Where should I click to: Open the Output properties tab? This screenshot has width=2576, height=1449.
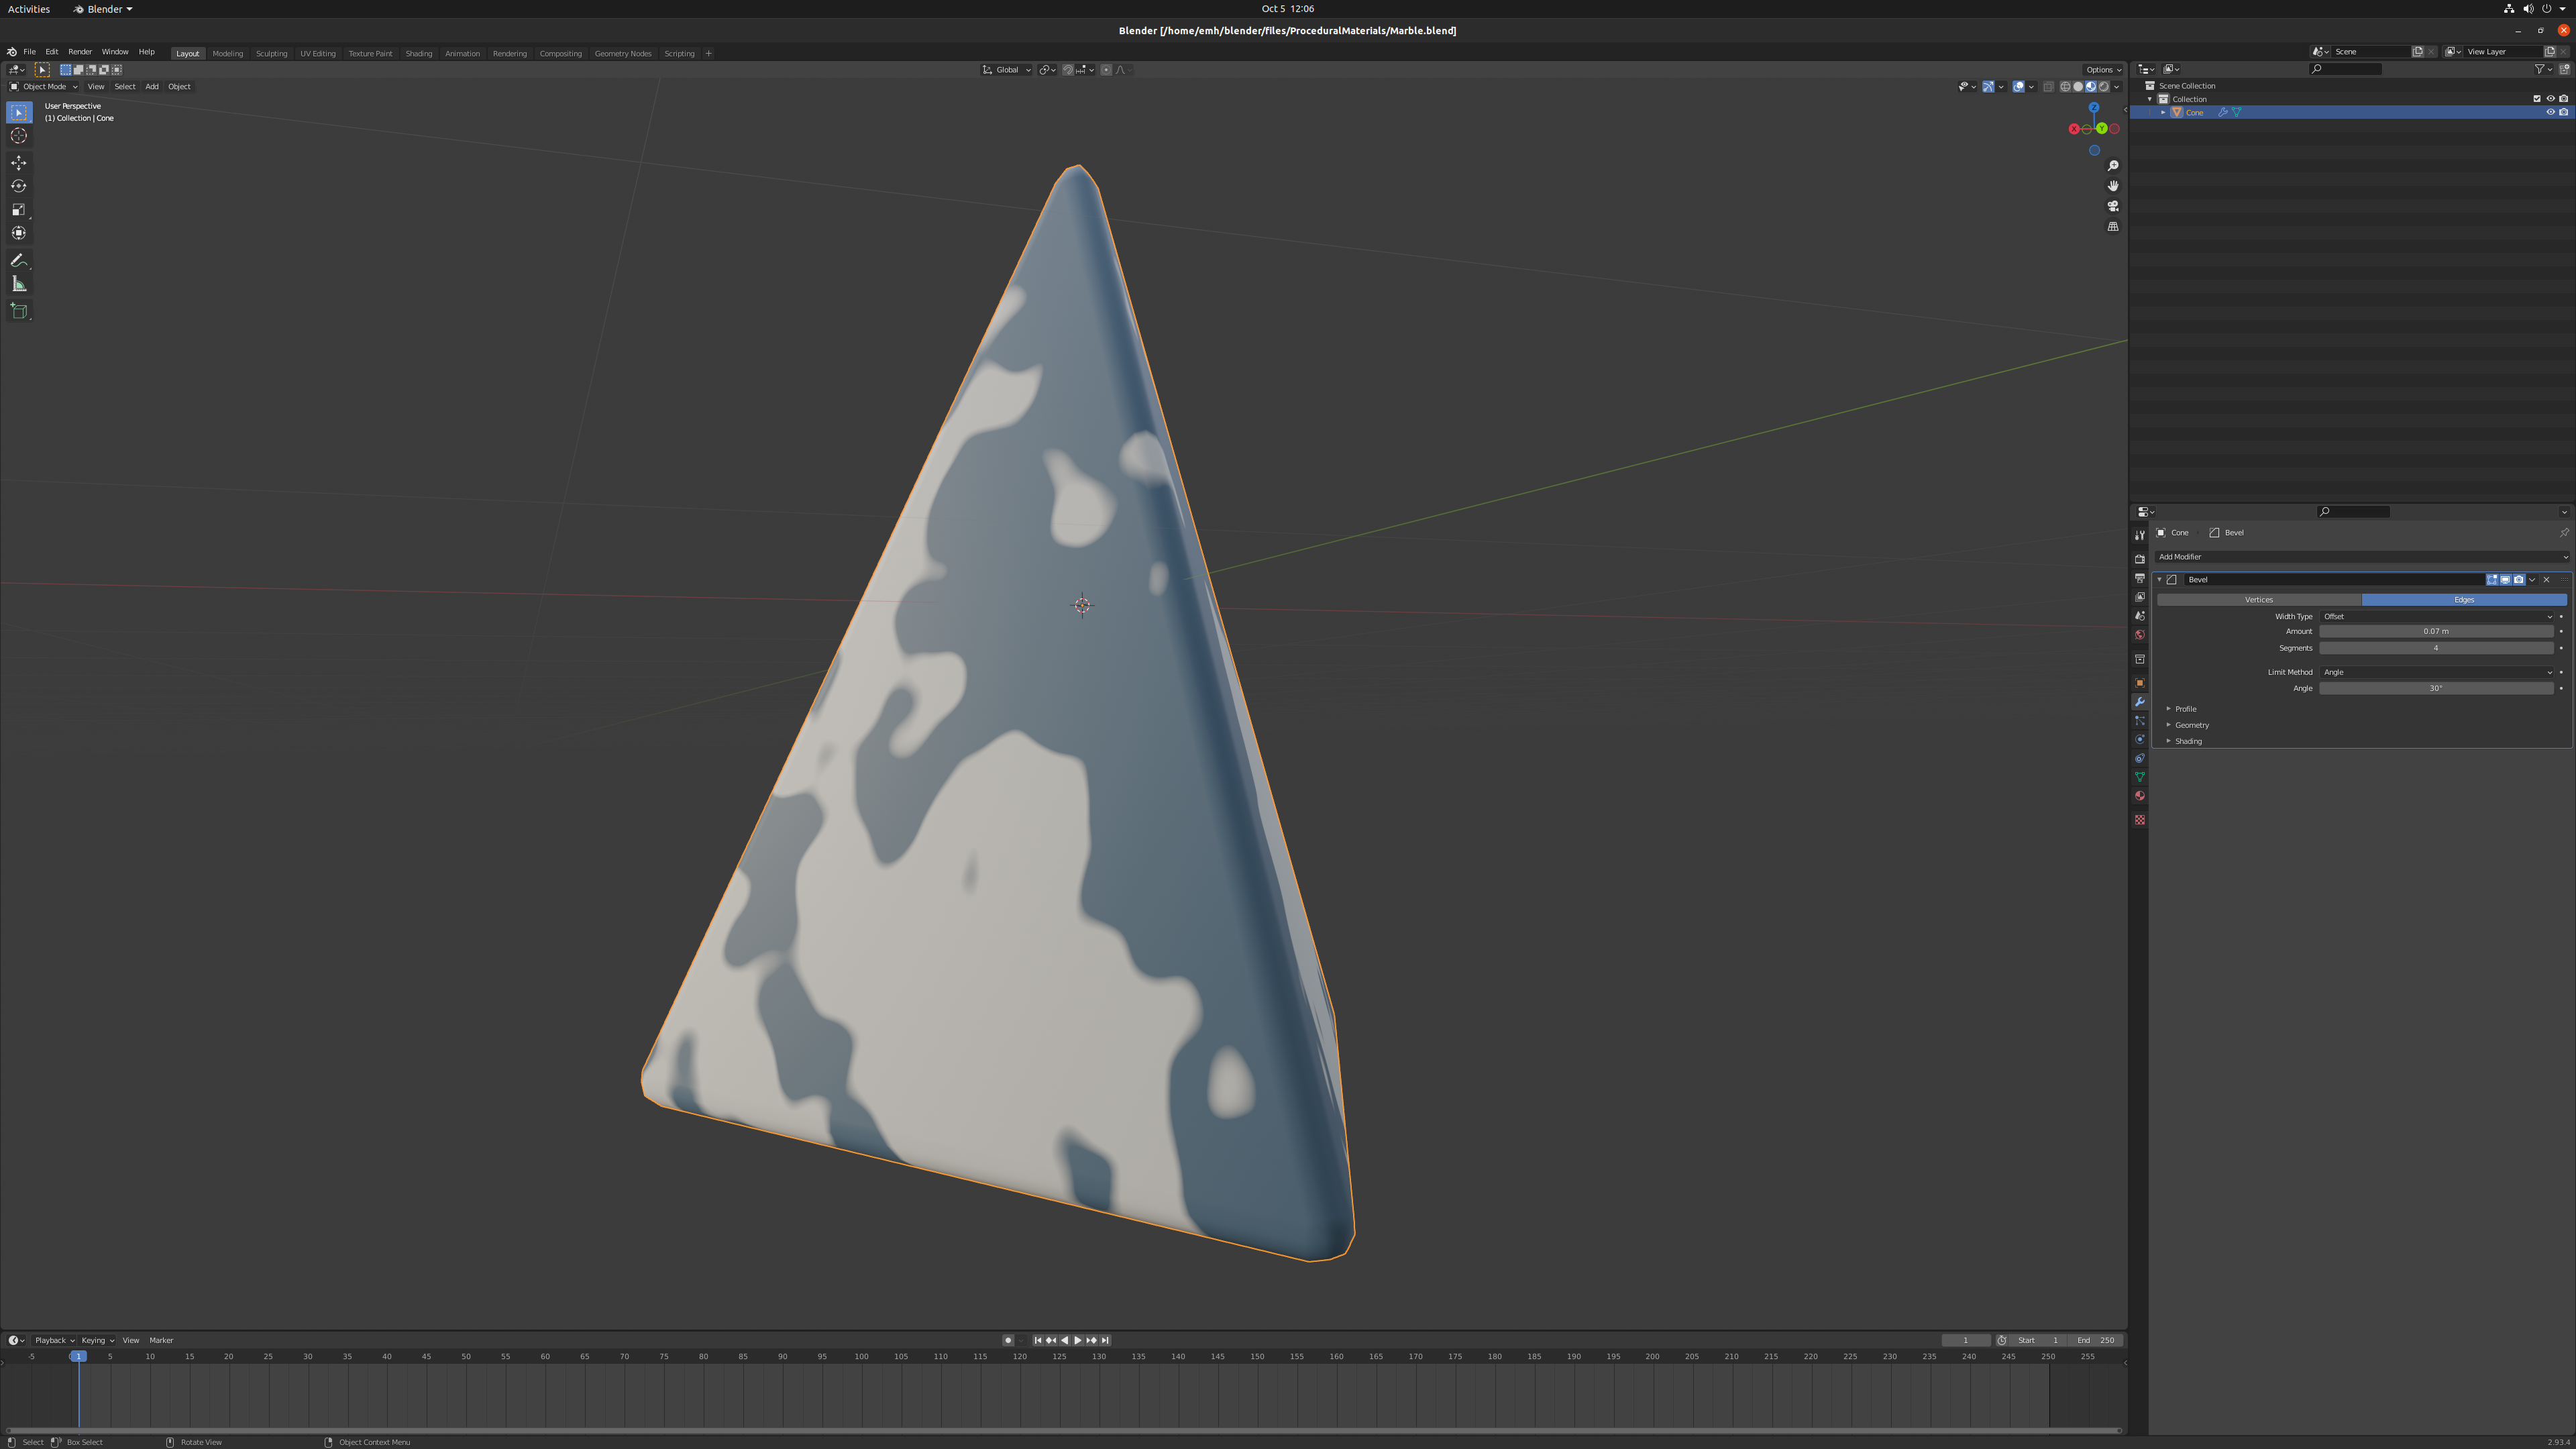coord(2139,578)
